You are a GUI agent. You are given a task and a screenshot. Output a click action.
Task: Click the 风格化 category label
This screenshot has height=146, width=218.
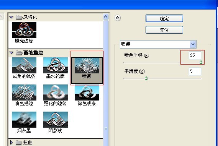(30, 17)
